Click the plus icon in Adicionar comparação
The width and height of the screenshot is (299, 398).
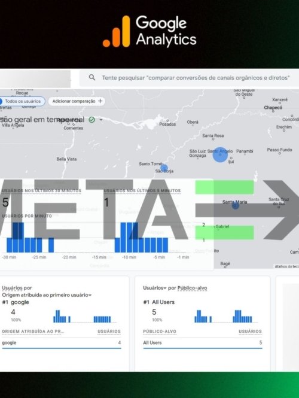tap(100, 101)
